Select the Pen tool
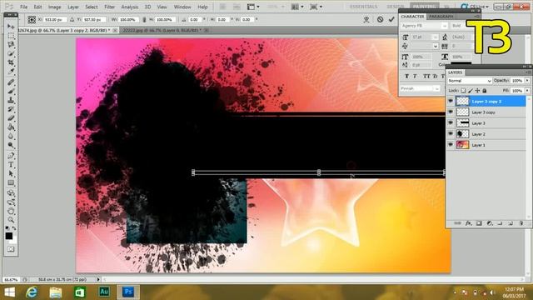533x300 pixels. click(11, 156)
